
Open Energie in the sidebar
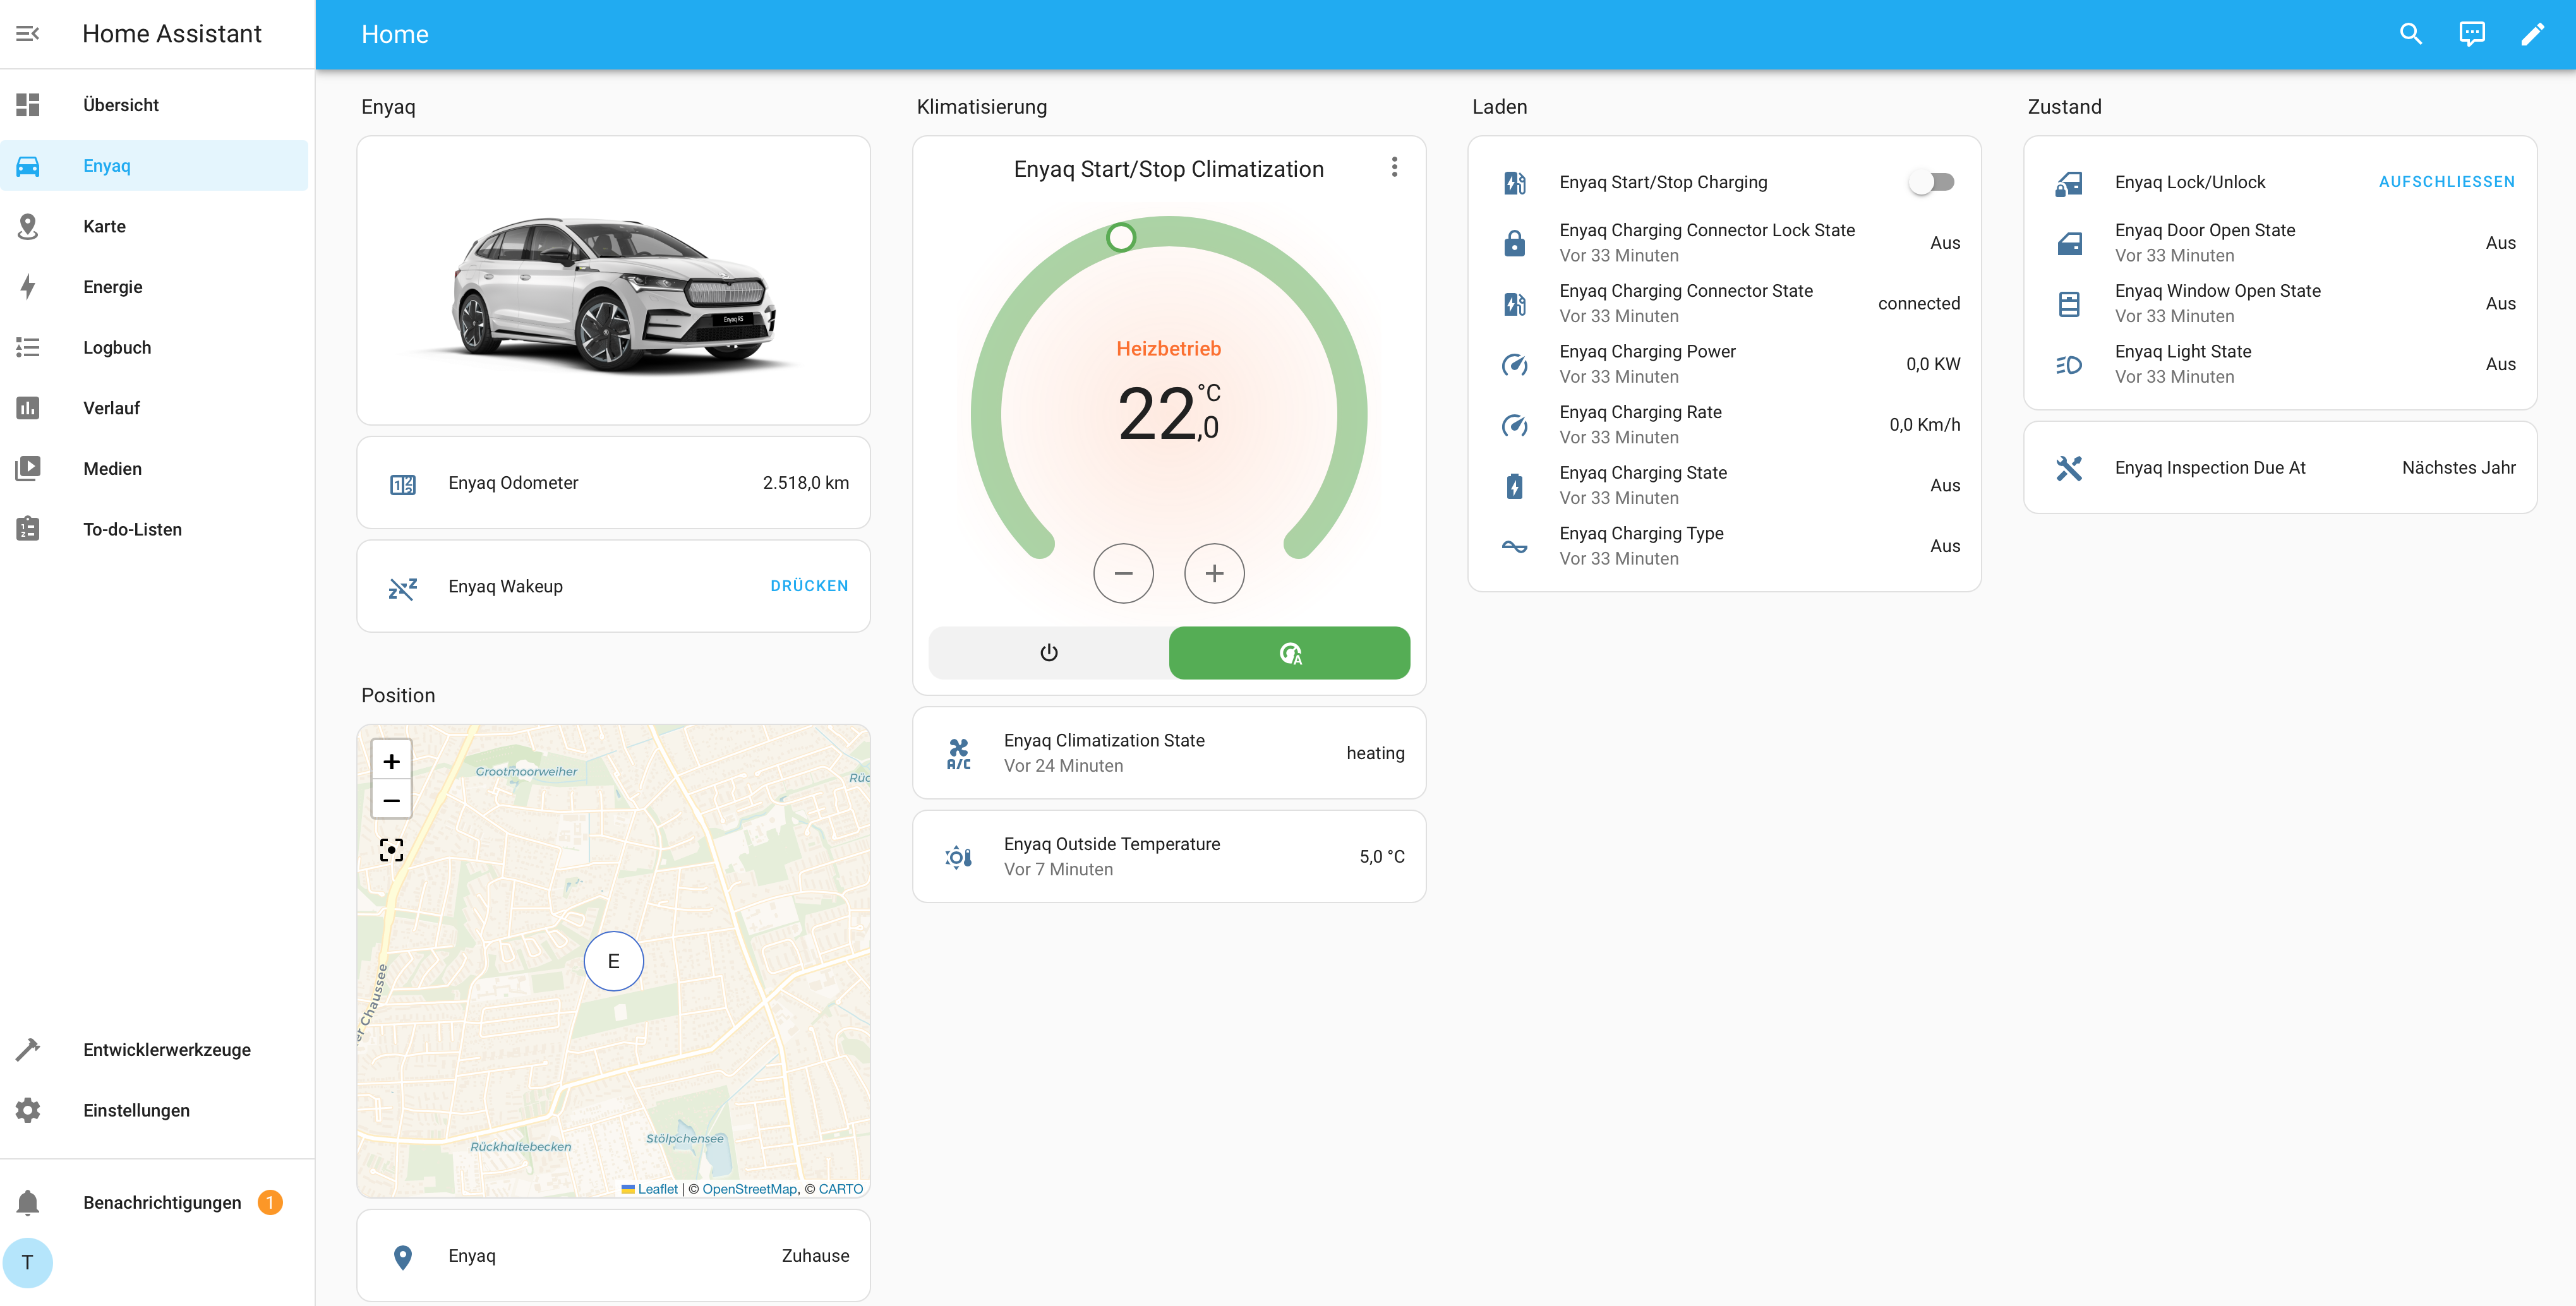pos(112,287)
